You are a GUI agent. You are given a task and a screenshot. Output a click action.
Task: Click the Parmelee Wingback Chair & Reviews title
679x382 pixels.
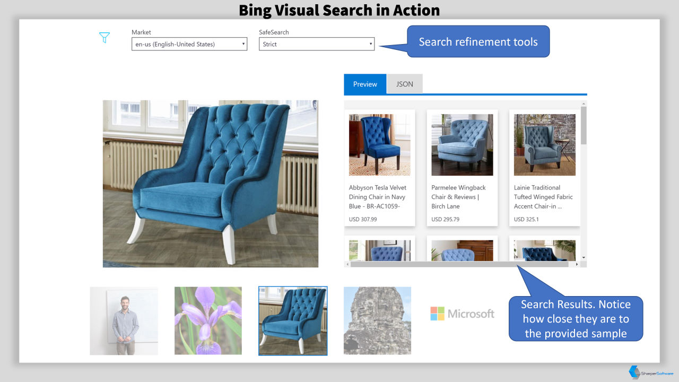coord(459,197)
